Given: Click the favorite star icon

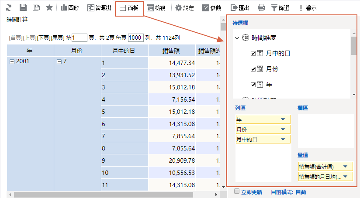Looking at the screenshot, I should 49,8.
